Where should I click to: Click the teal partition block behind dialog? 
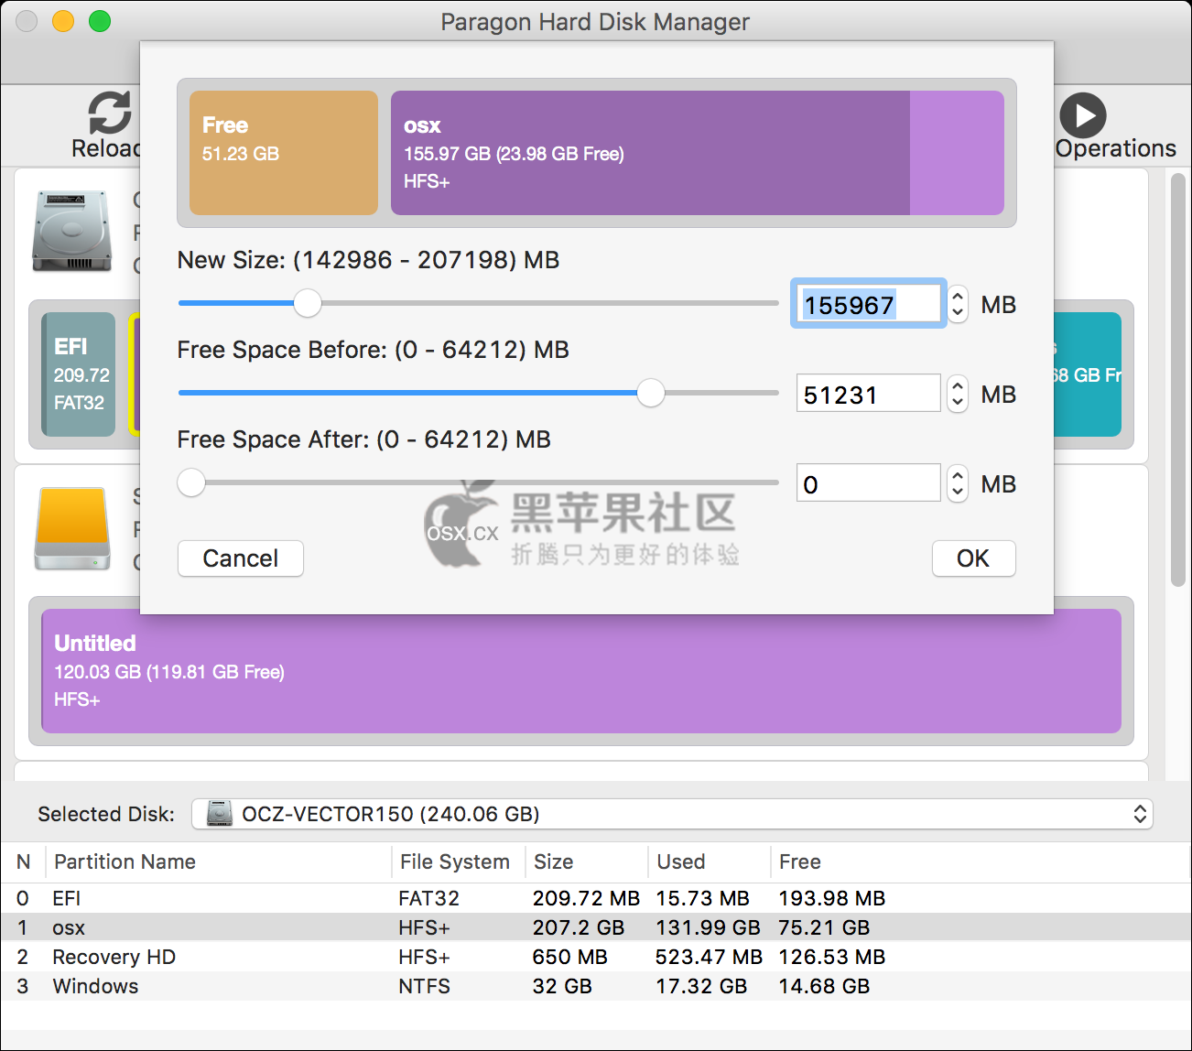click(x=1088, y=374)
